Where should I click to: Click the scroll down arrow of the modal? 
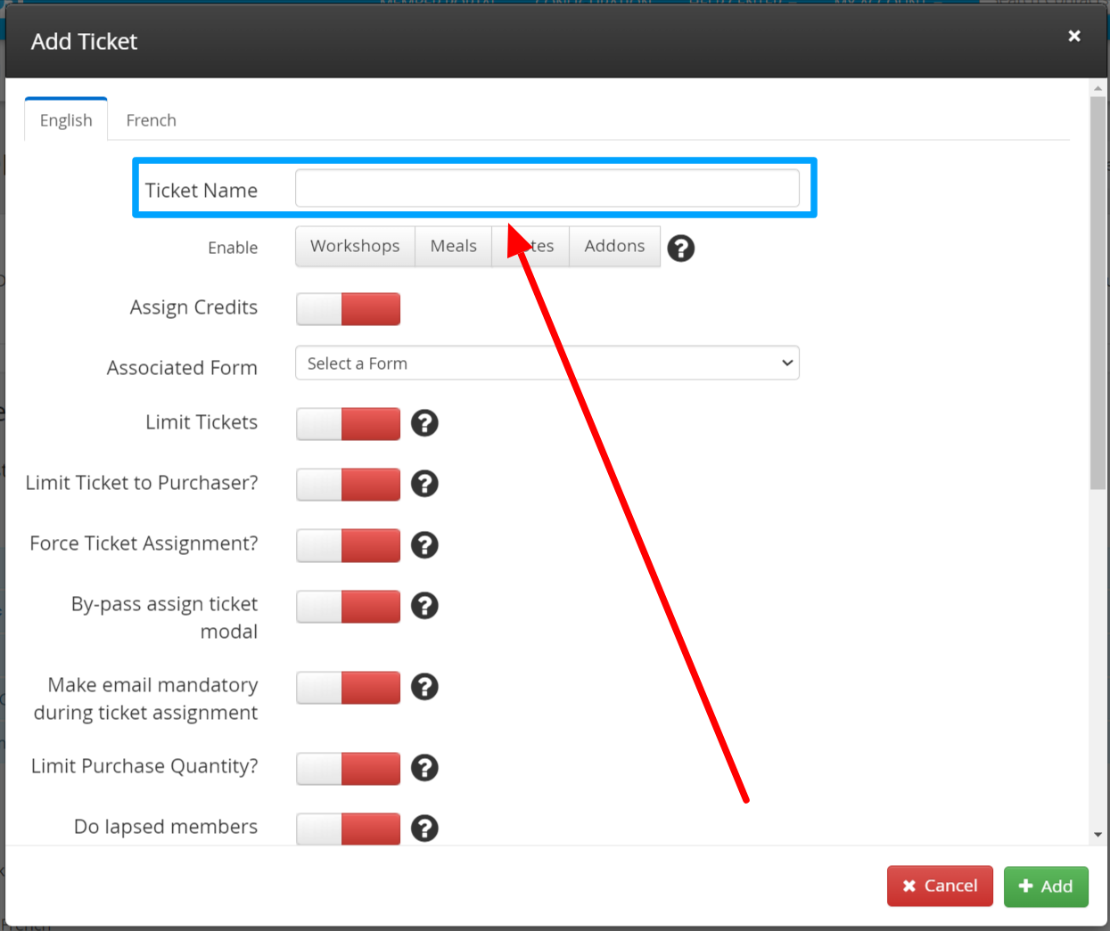[1098, 835]
